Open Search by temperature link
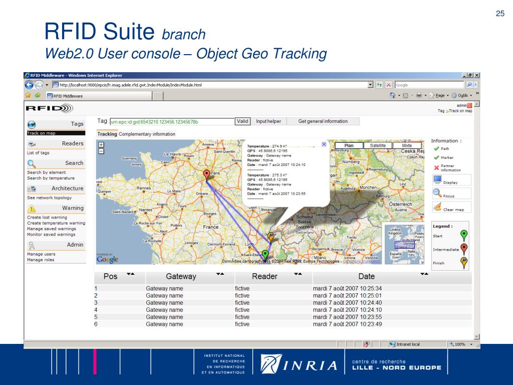 coord(51,178)
